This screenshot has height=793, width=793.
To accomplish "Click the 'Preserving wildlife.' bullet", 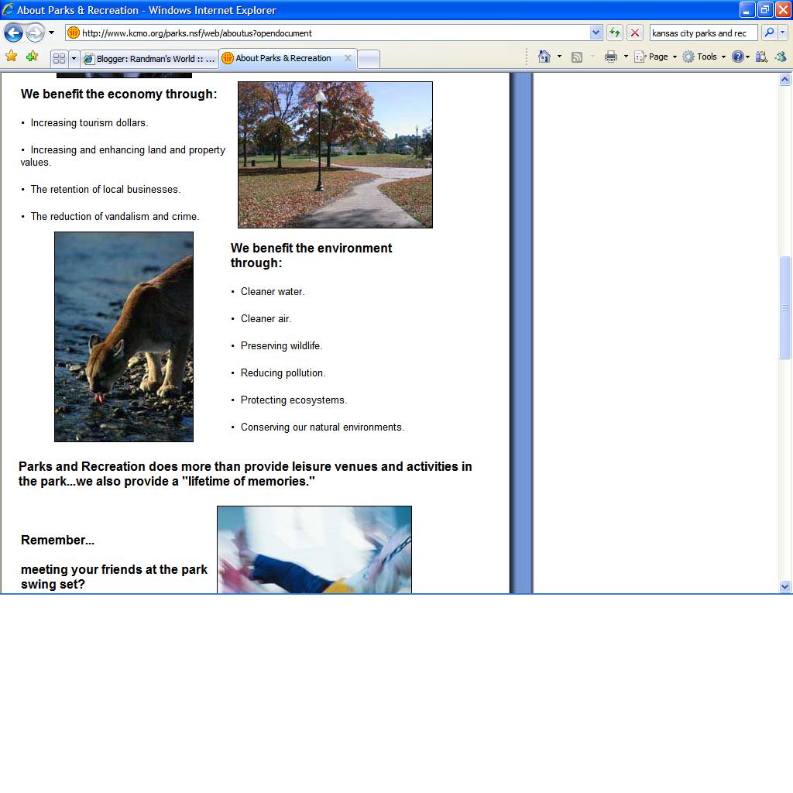I will click(x=281, y=346).
